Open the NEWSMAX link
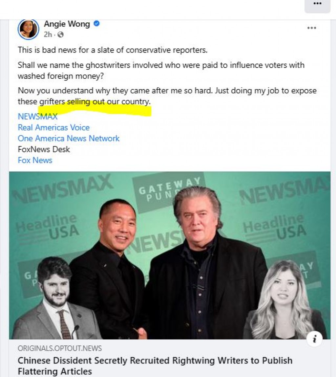 pyautogui.click(x=37, y=117)
